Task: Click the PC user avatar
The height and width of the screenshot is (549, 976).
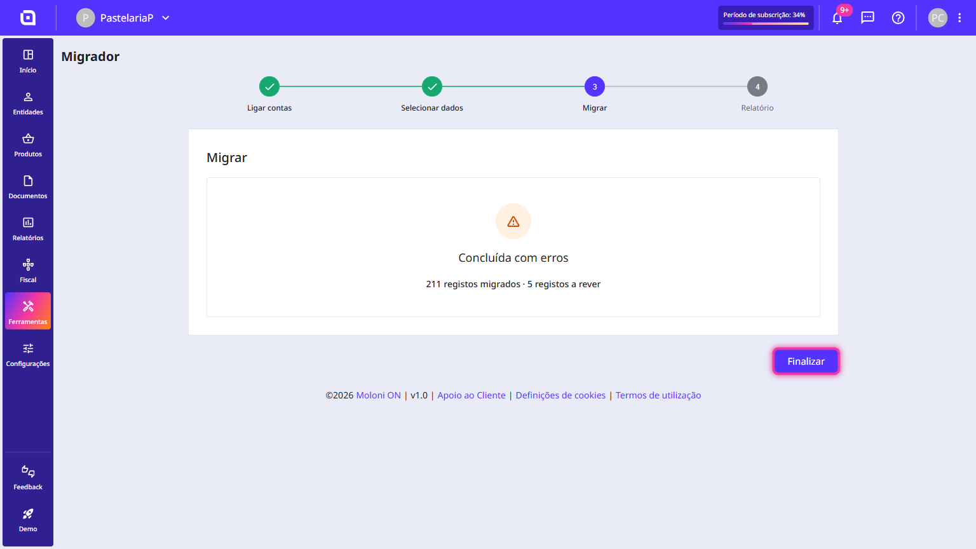Action: [938, 18]
